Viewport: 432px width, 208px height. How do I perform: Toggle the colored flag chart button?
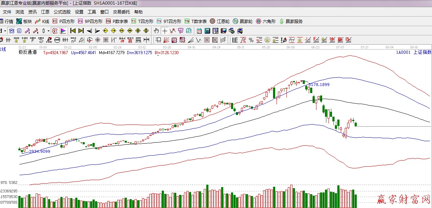(63, 30)
